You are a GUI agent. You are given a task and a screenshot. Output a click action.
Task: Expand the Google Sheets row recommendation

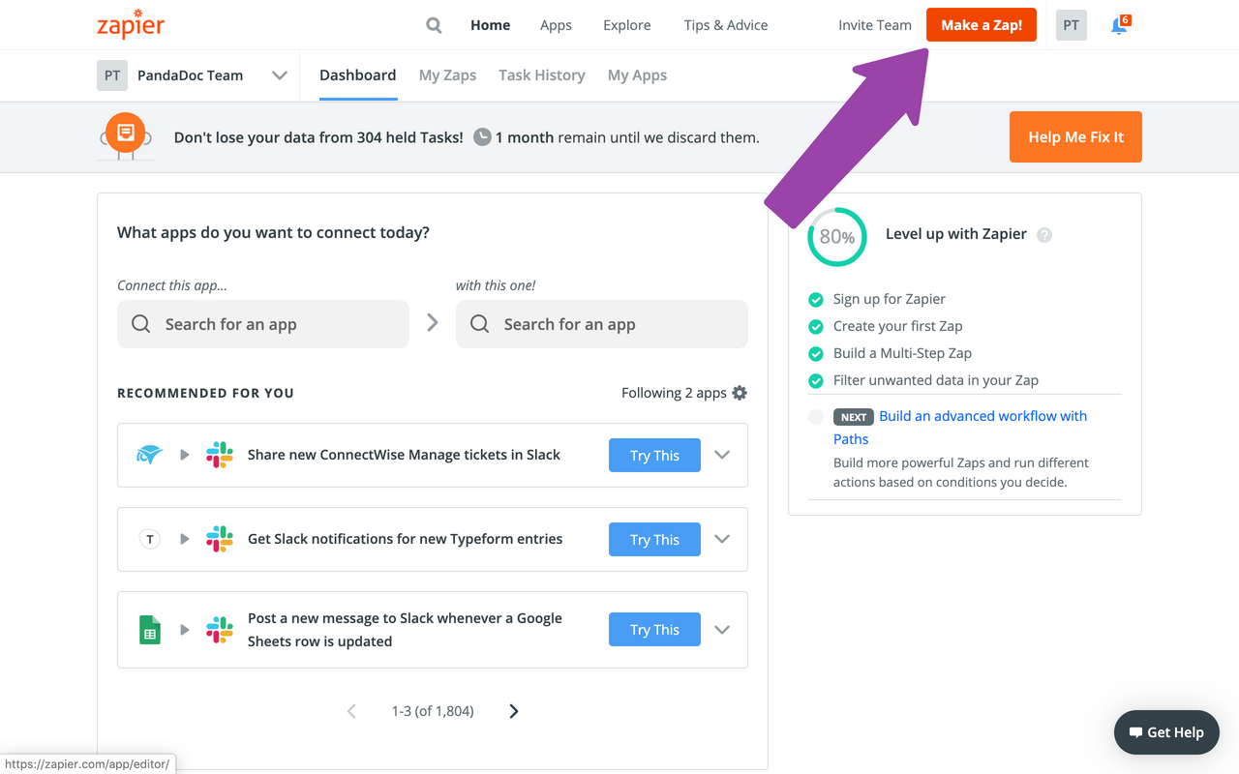(722, 630)
